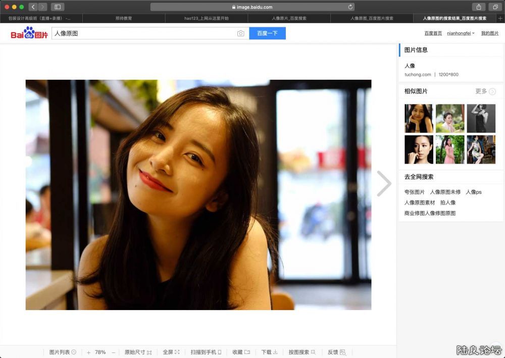Go to next image with right arrow
The image size is (505, 358).
pos(384,183)
